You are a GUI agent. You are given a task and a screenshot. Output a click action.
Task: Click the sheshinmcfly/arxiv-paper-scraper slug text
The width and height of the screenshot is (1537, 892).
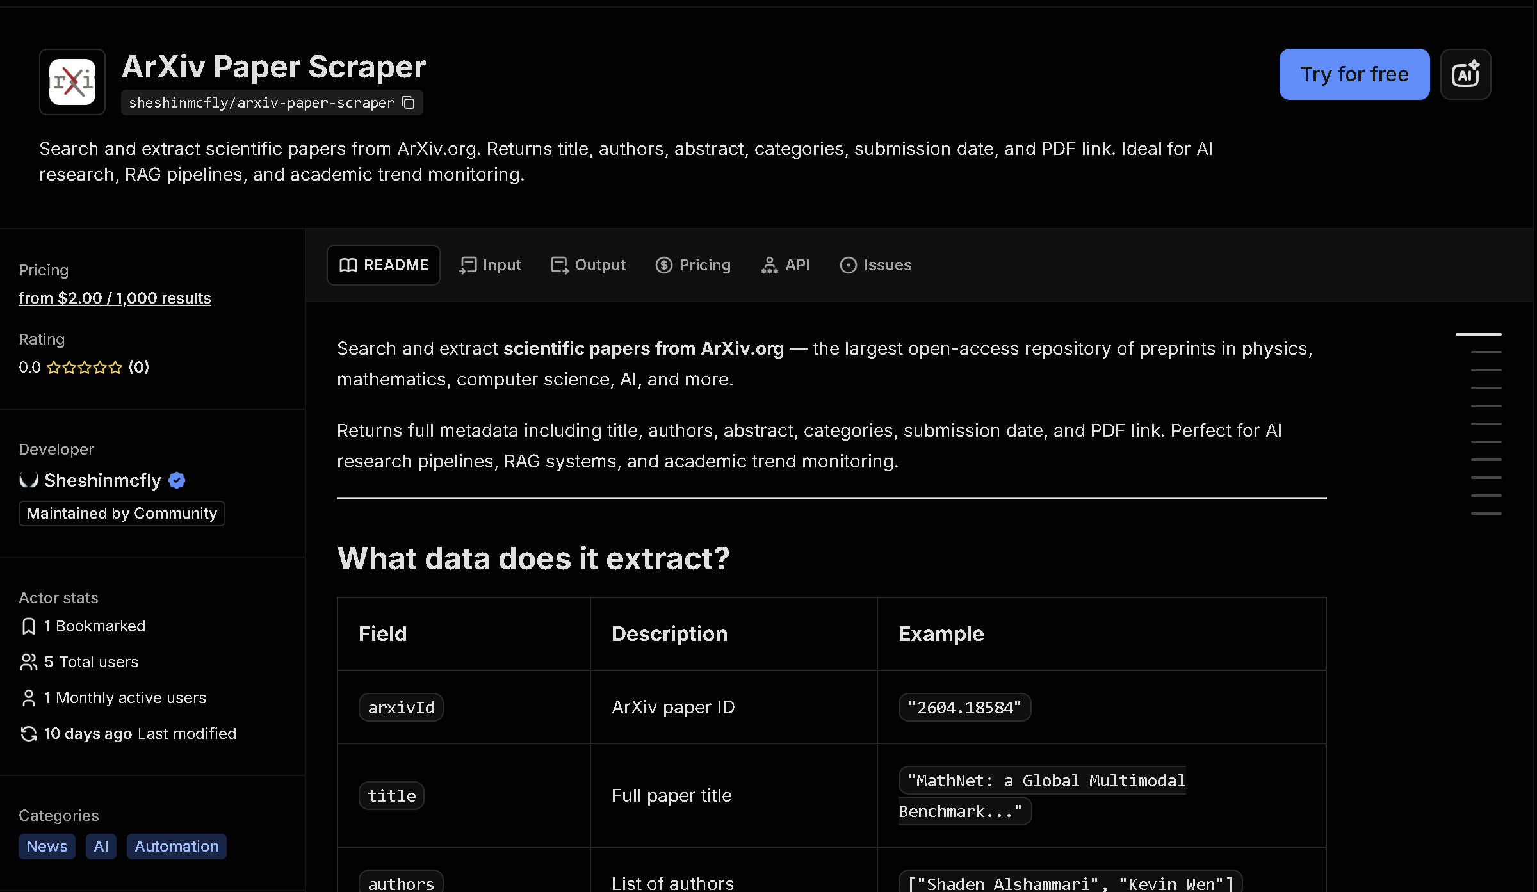pyautogui.click(x=261, y=102)
